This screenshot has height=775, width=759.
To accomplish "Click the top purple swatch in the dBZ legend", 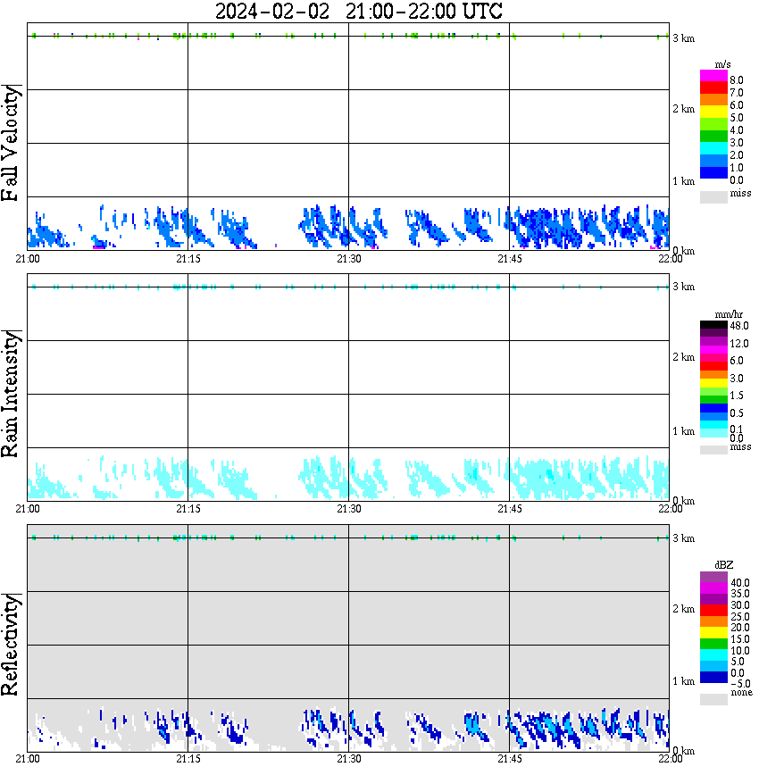I will pyautogui.click(x=713, y=577).
